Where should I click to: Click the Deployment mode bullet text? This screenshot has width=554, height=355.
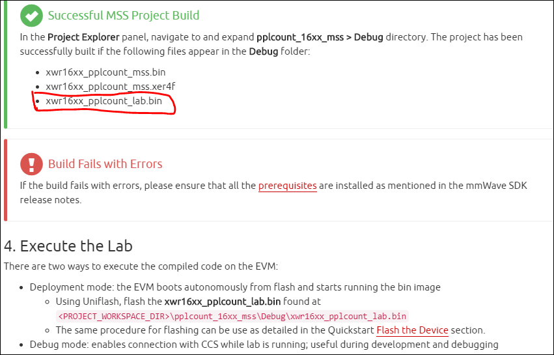(235, 287)
